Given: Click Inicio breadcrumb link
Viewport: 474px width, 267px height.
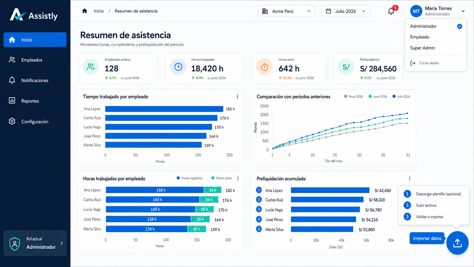Looking at the screenshot, I should (x=99, y=11).
